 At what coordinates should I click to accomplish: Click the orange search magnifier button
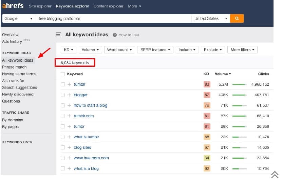237,18
